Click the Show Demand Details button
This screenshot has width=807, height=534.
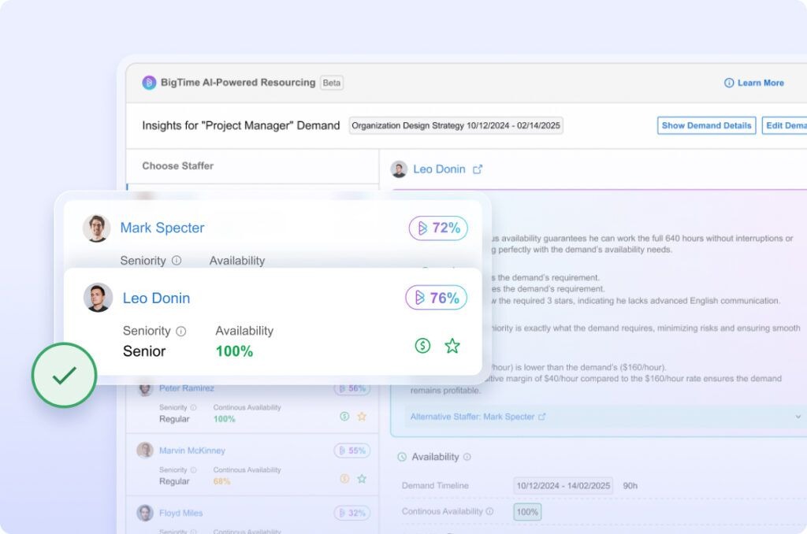click(706, 126)
